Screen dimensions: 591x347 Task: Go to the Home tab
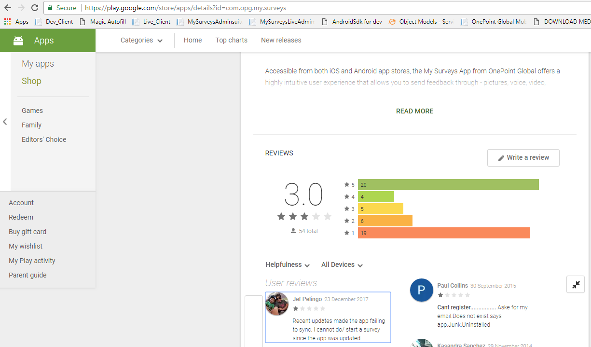[192, 40]
